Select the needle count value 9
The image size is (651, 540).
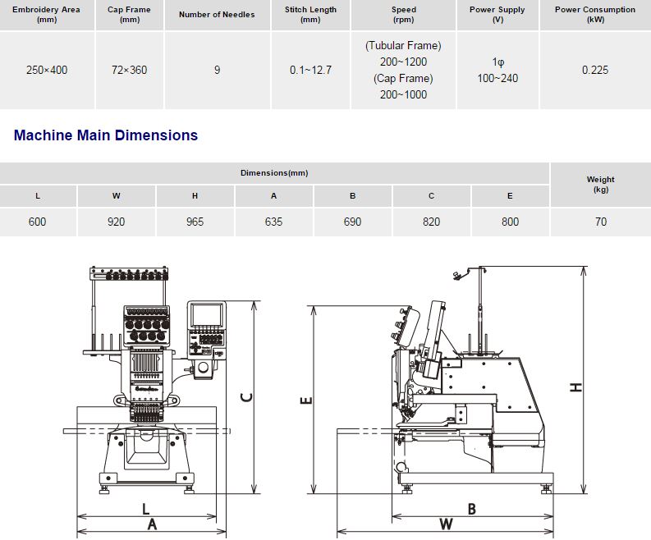(x=218, y=70)
